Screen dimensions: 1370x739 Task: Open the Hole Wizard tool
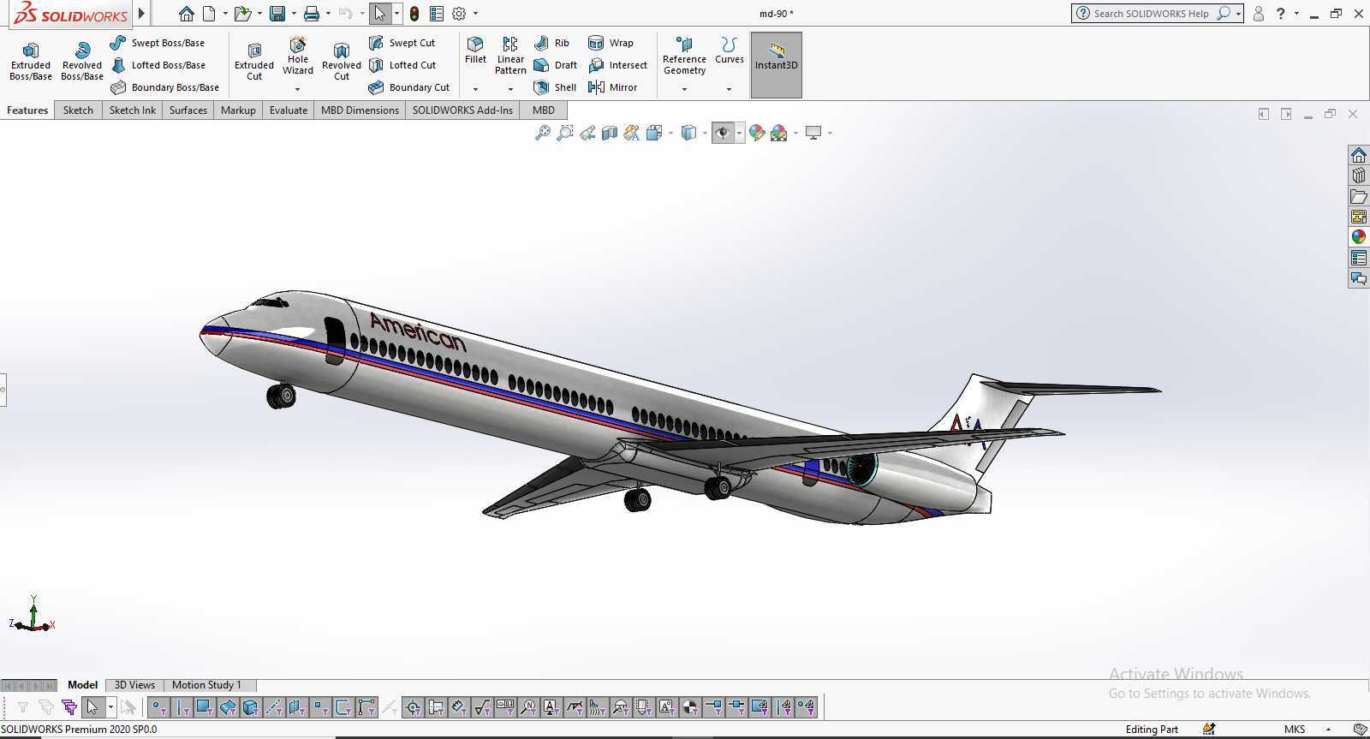[x=298, y=56]
